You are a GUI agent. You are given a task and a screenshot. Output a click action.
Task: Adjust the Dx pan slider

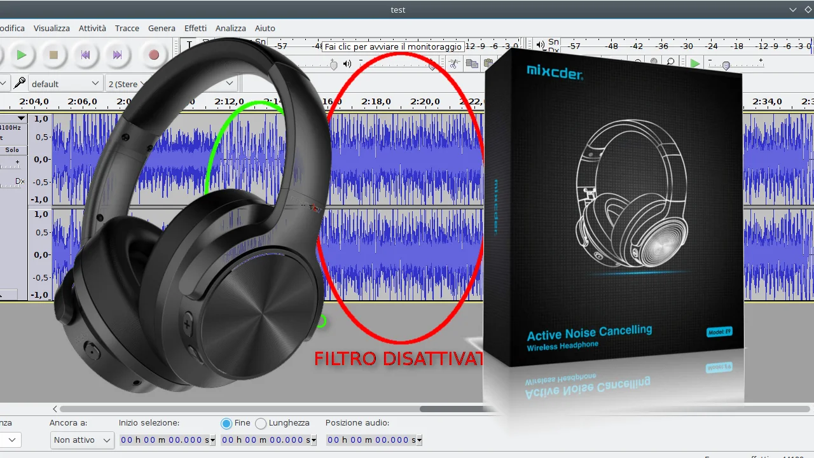10,188
